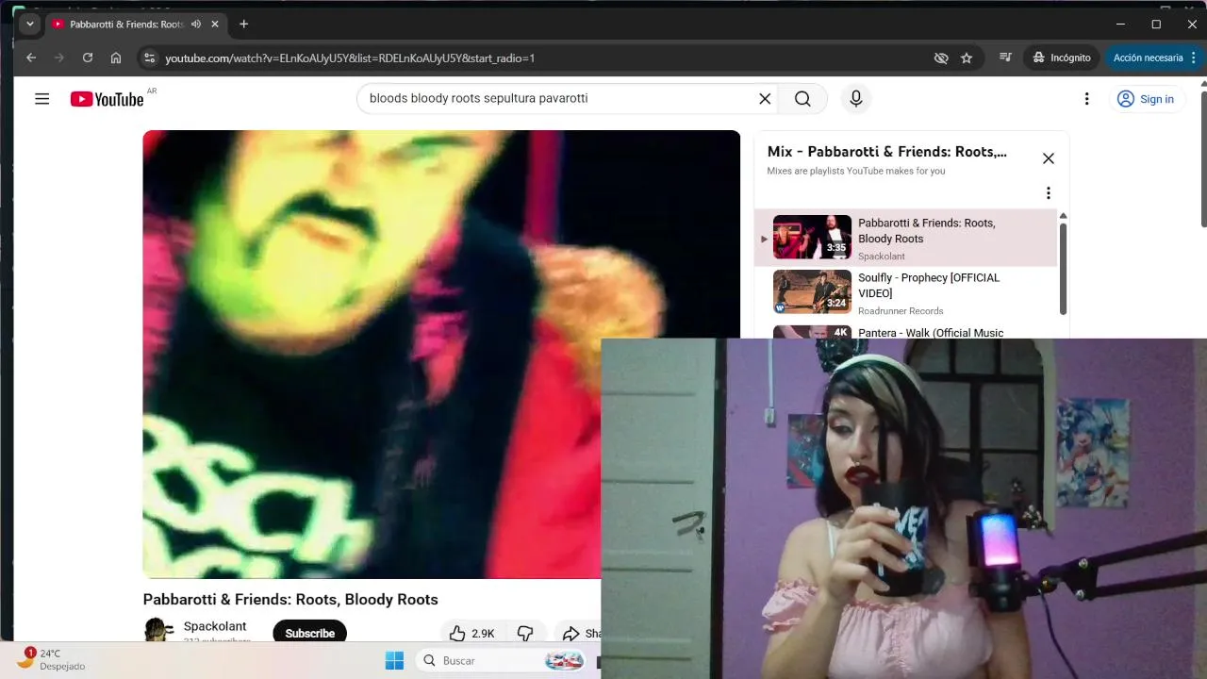Dislike the video with thumbs-down
Image resolution: width=1207 pixels, height=679 pixels.
click(x=526, y=634)
